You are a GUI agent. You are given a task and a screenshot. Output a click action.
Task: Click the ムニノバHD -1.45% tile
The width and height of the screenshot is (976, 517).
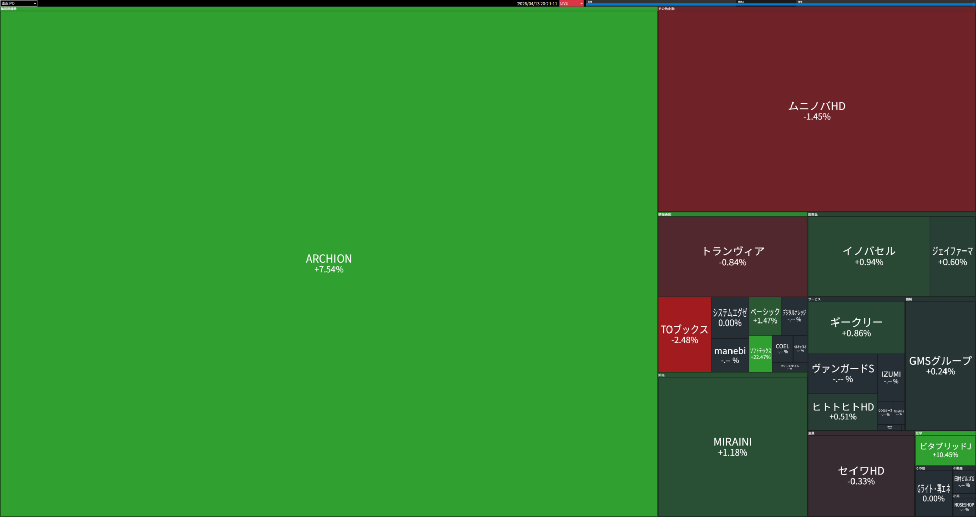click(x=816, y=111)
